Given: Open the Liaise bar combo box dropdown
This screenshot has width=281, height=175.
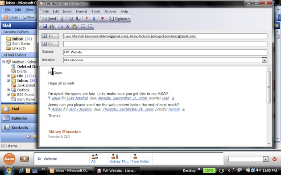Looking at the screenshot, I should [266, 159].
